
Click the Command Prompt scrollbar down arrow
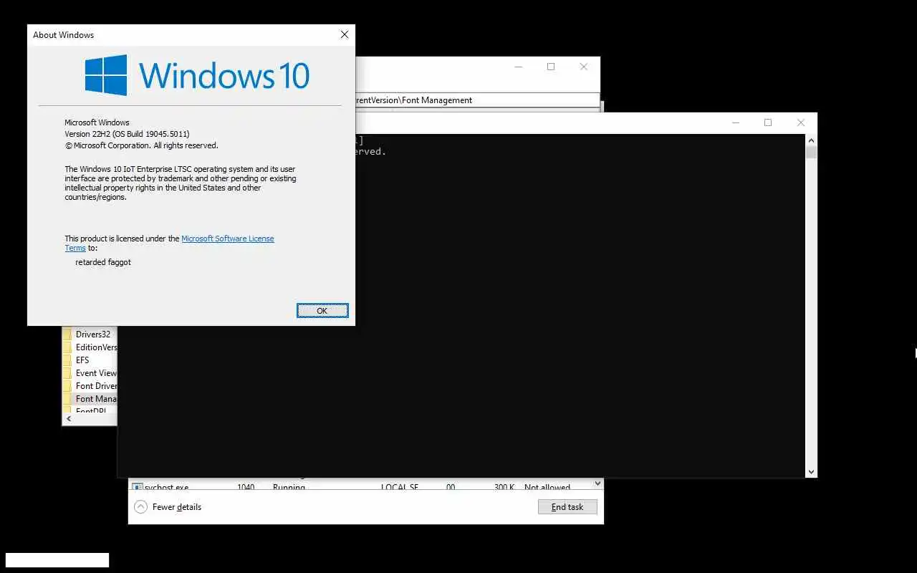click(x=811, y=471)
